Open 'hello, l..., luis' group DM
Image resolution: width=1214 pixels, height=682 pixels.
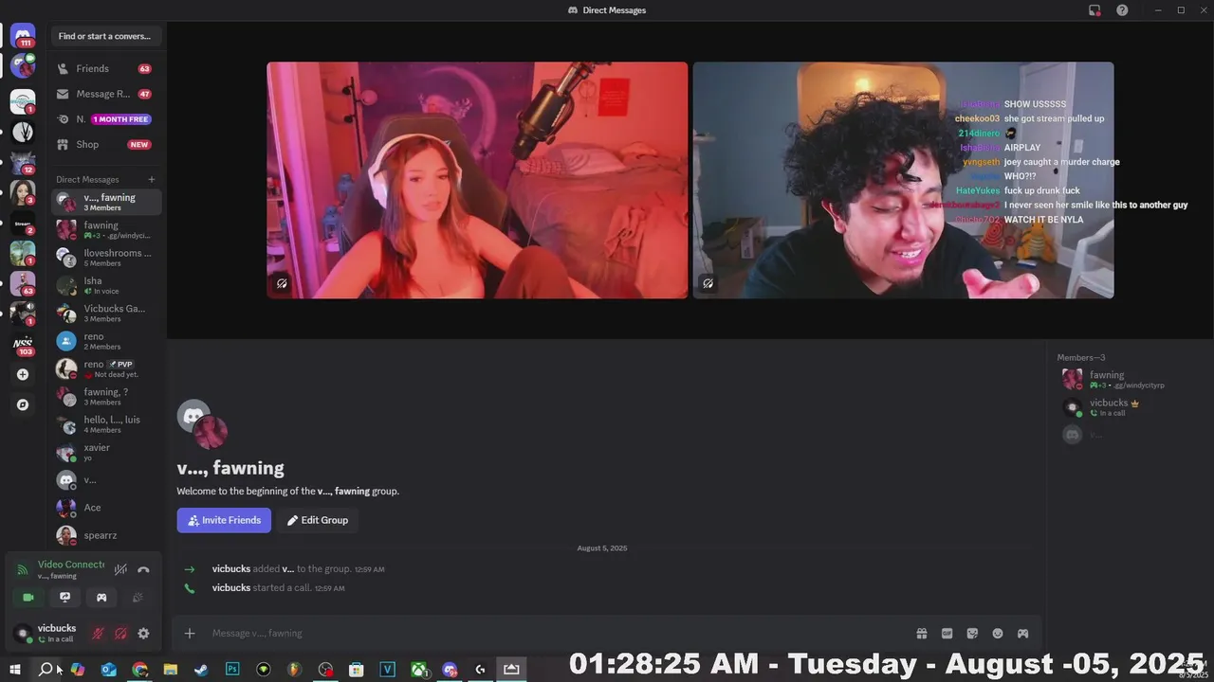tap(106, 424)
